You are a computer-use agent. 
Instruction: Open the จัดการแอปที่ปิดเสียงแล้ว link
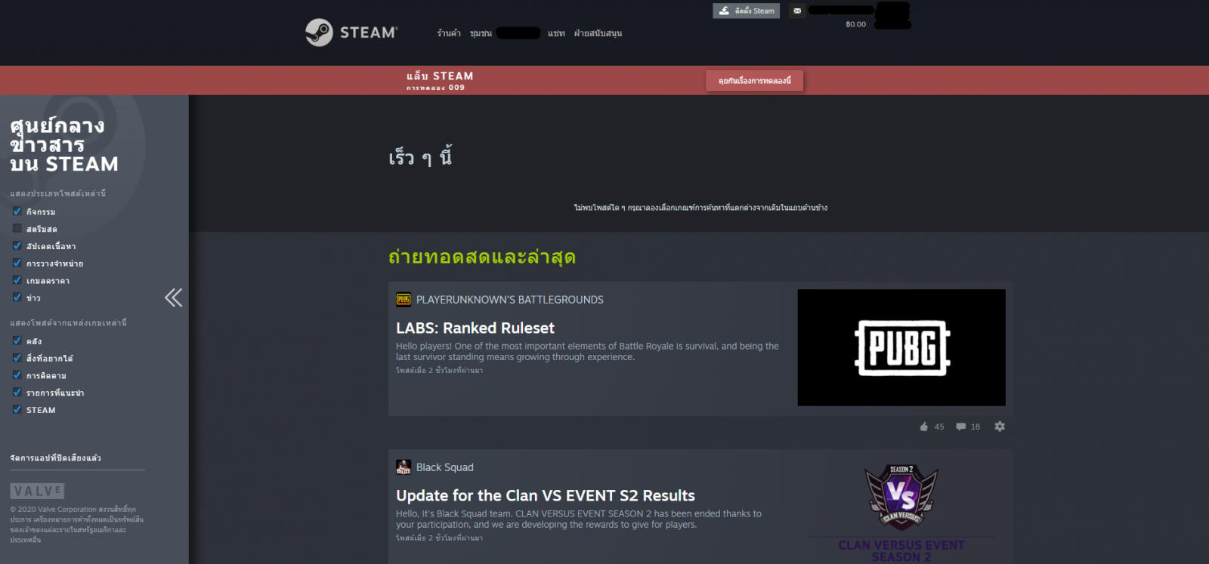point(55,458)
